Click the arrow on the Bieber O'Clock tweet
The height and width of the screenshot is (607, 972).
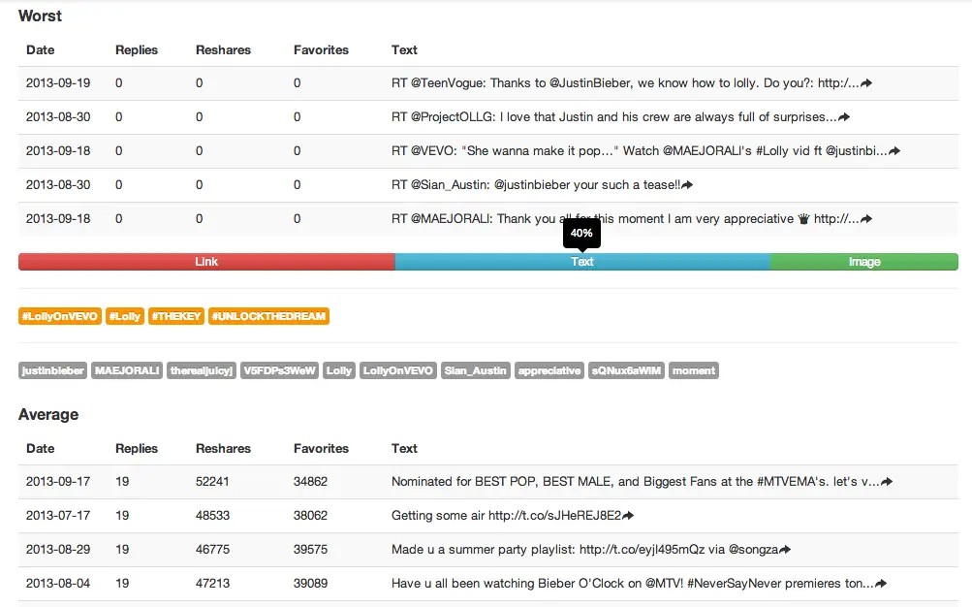click(881, 584)
